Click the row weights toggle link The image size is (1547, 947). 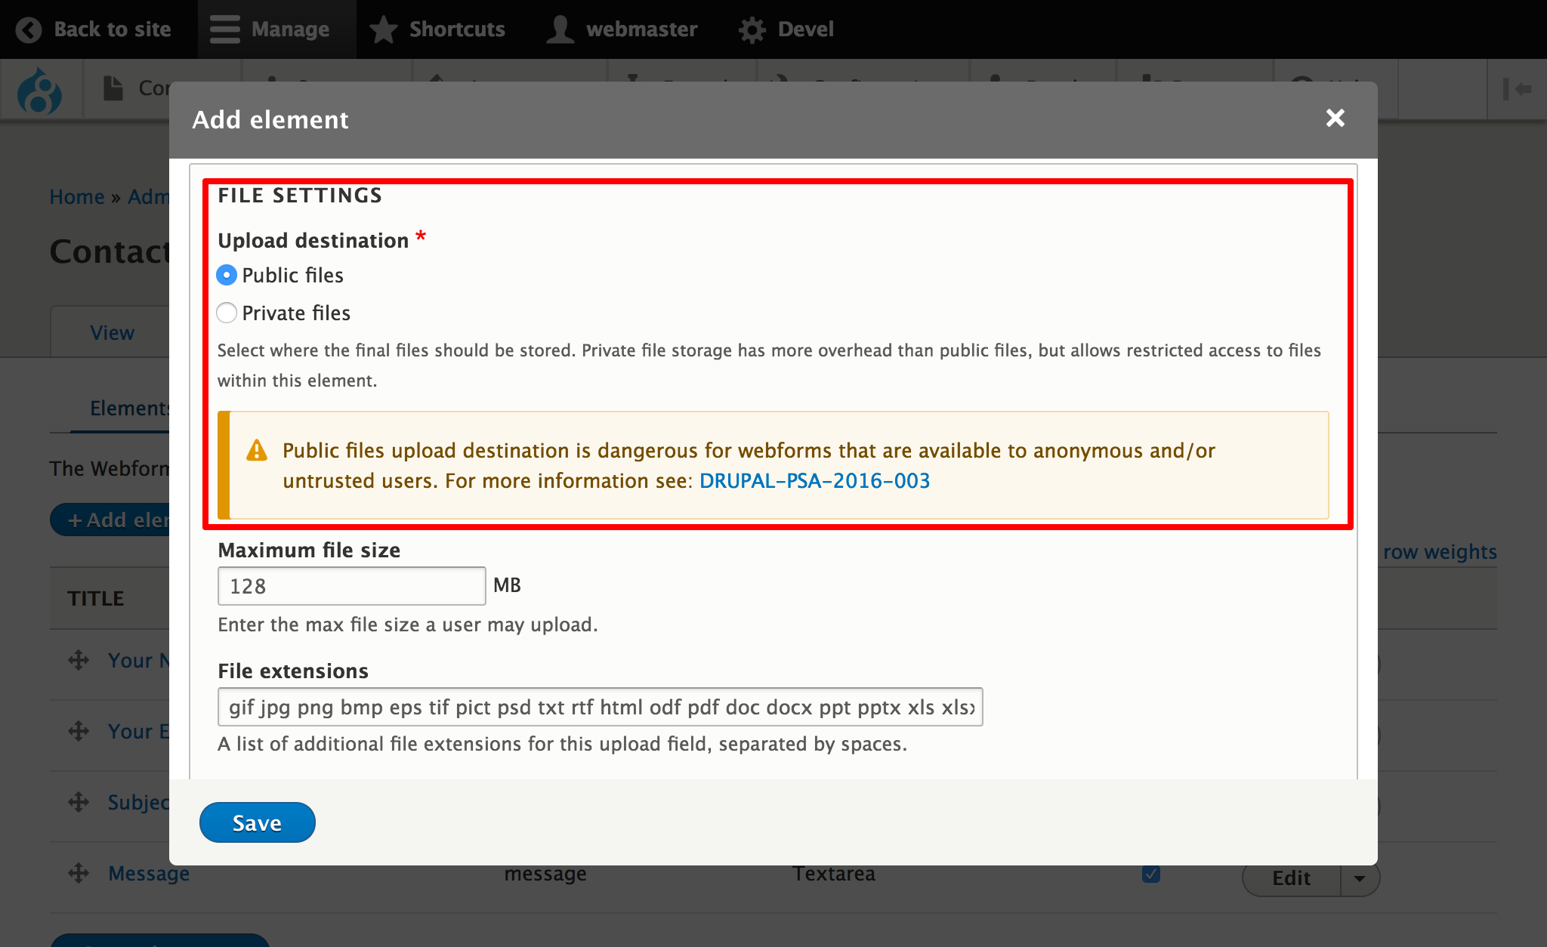[x=1437, y=552]
